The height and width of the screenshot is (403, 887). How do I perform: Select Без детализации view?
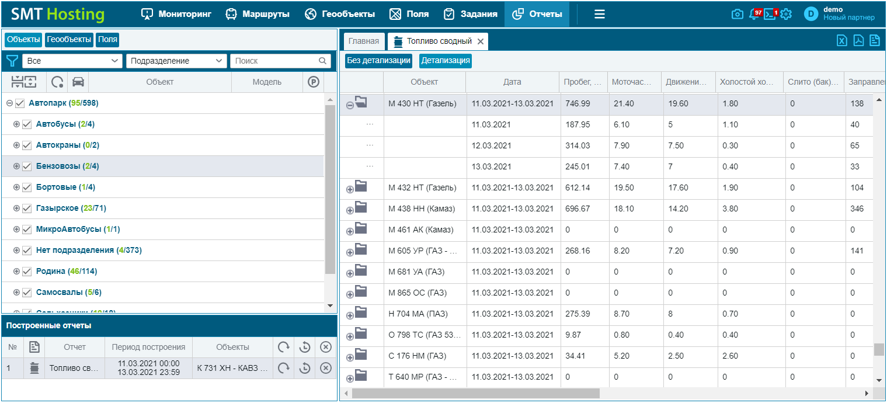[378, 61]
